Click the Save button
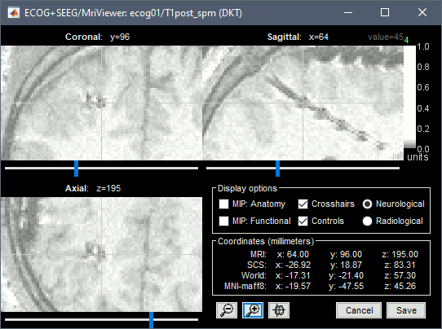This screenshot has height=329, width=442. (x=406, y=310)
